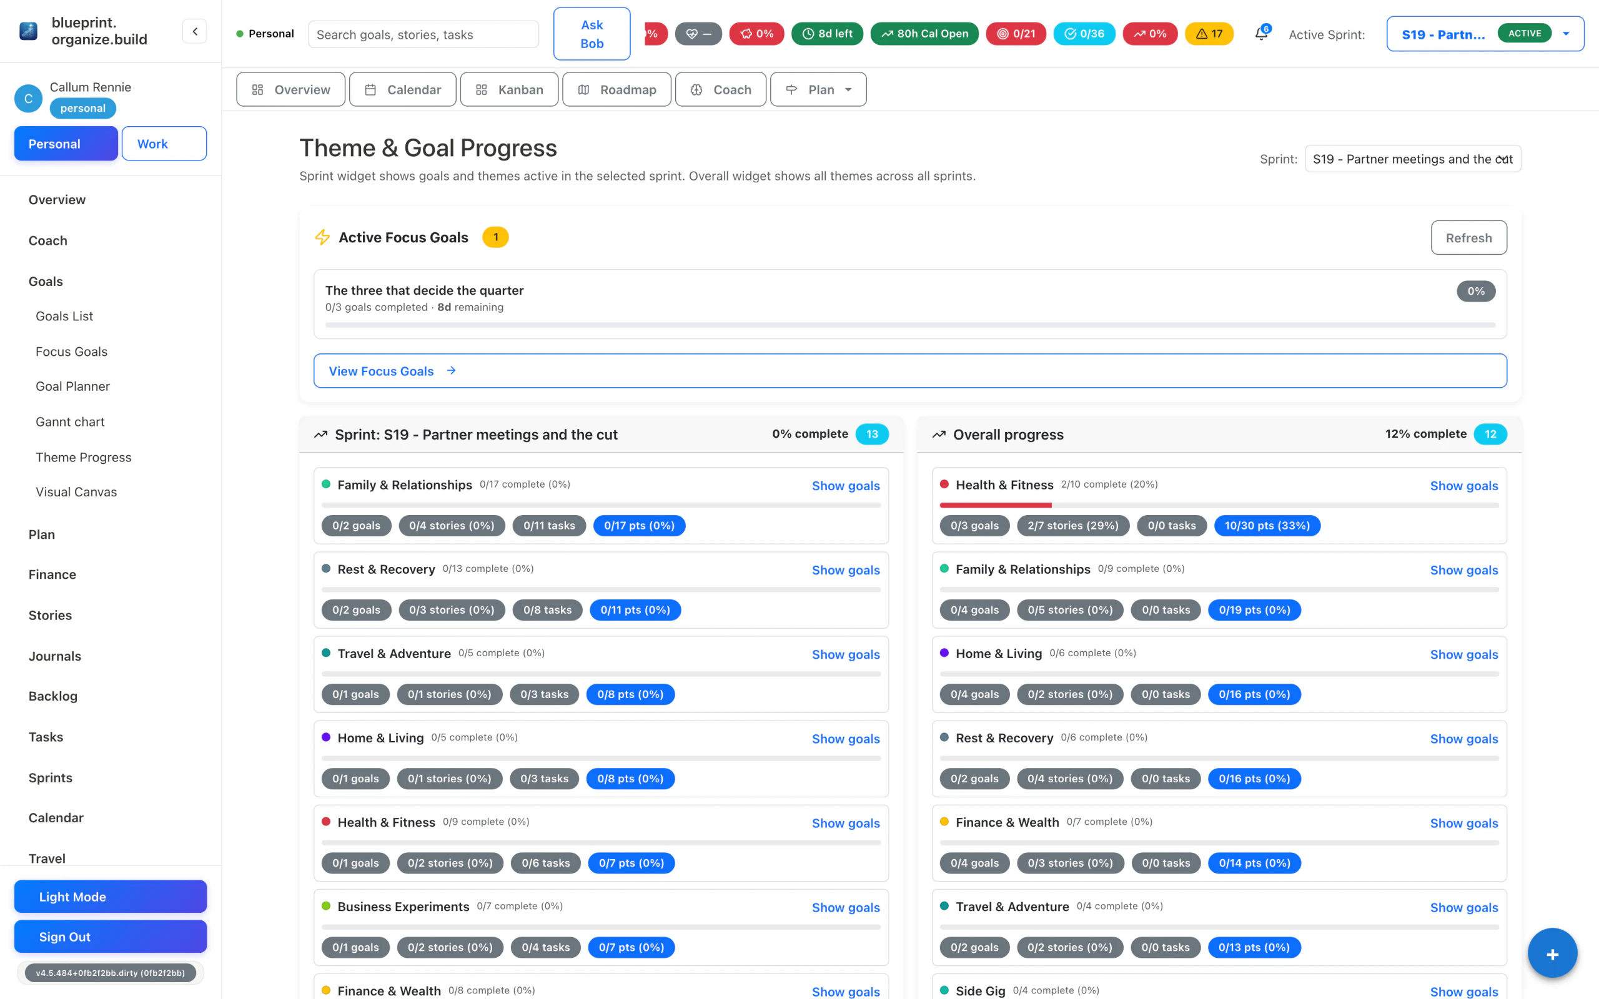1599x999 pixels.
Task: Click the personal badge under Callum Rennie
Action: [82, 109]
